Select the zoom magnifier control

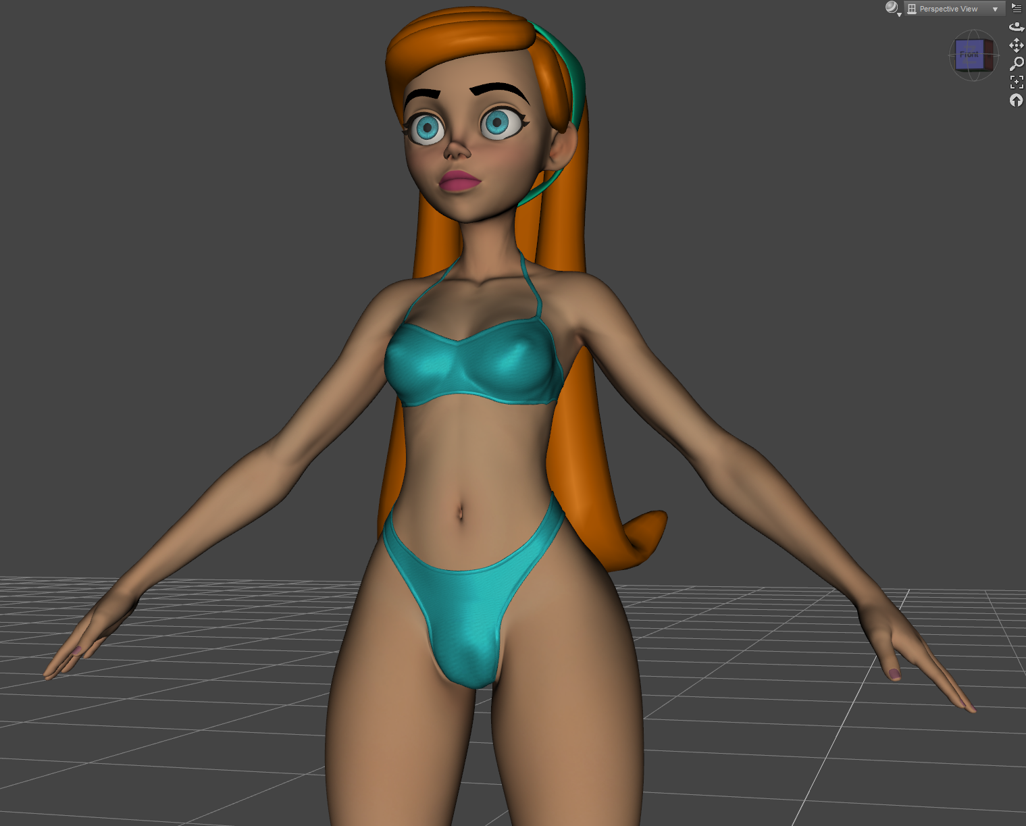click(x=1017, y=63)
